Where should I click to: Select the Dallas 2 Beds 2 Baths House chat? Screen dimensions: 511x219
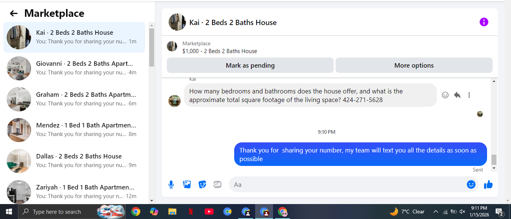pos(74,161)
